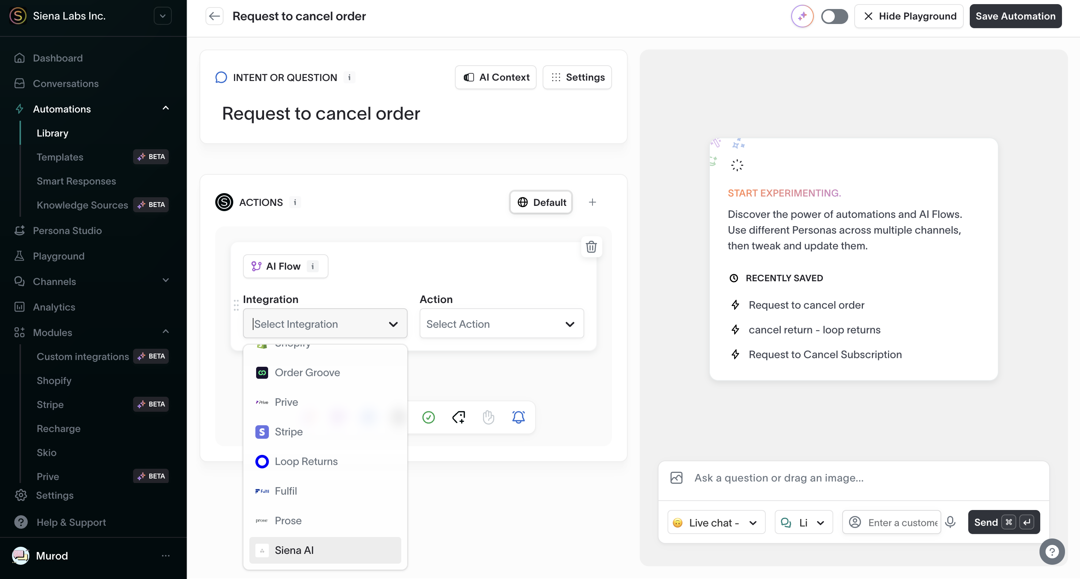This screenshot has height=579, width=1080.
Task: Go to Dashboard
Action: coord(57,58)
